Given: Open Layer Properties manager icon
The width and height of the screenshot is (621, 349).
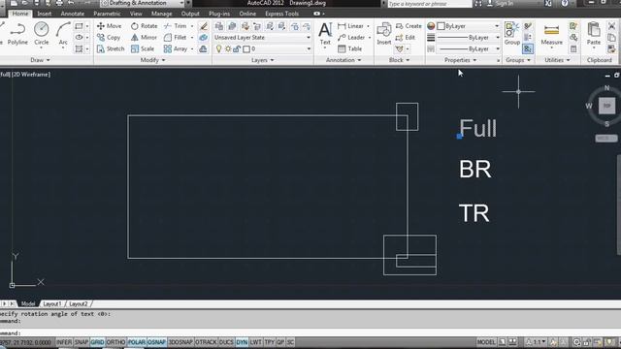Looking at the screenshot, I should pyautogui.click(x=218, y=26).
